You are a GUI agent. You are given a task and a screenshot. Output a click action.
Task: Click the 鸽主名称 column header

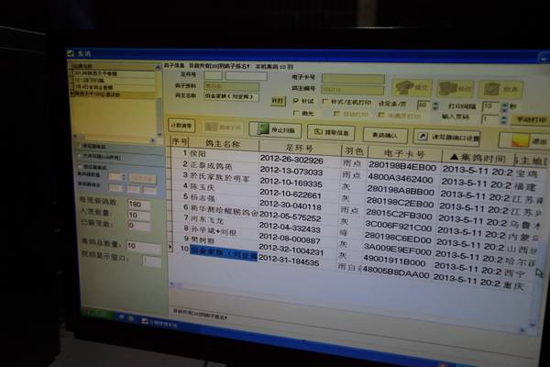(x=219, y=145)
